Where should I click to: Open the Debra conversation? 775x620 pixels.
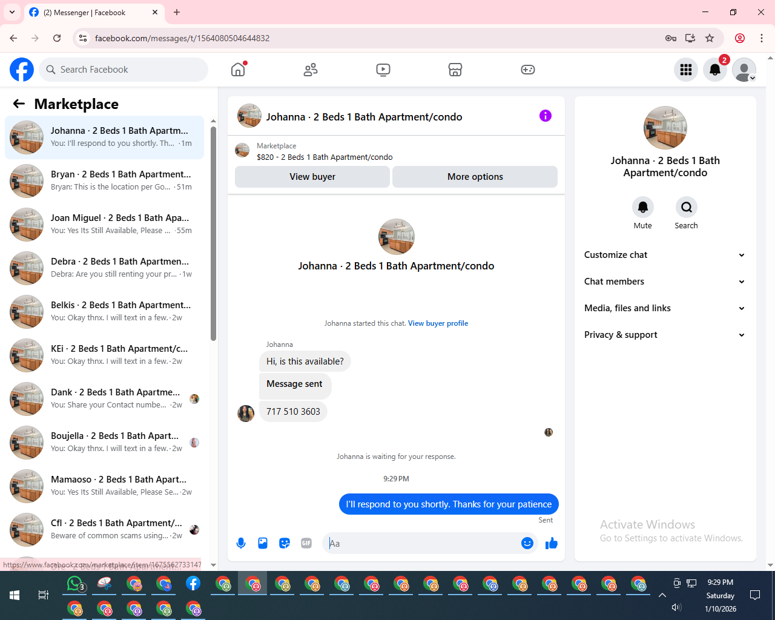pos(104,268)
